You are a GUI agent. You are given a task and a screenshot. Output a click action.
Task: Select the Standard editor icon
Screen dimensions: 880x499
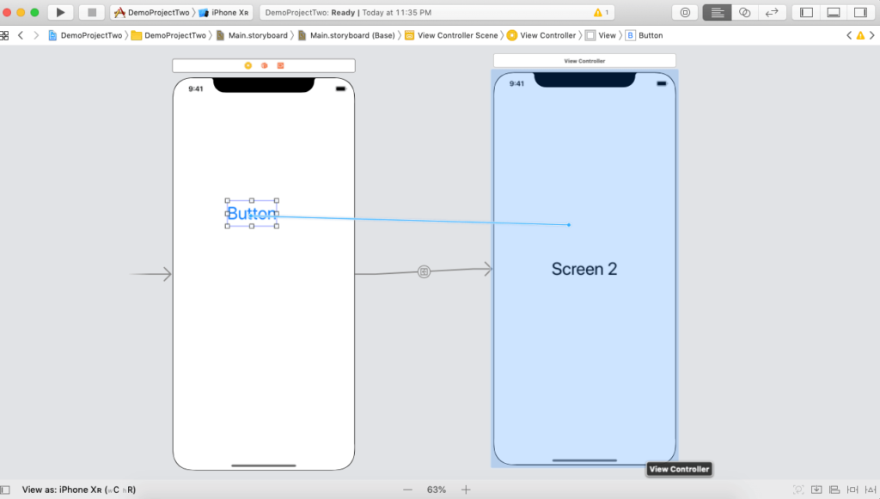[718, 12]
